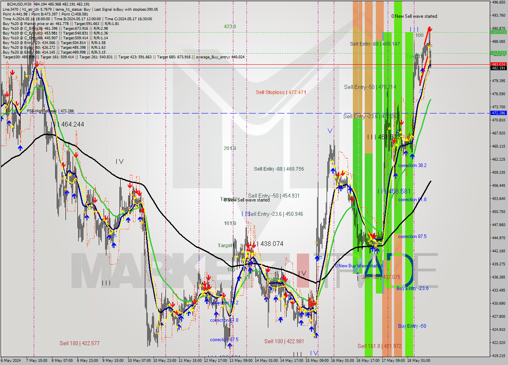Click the '0 New Buy Wave started' label

point(358,266)
